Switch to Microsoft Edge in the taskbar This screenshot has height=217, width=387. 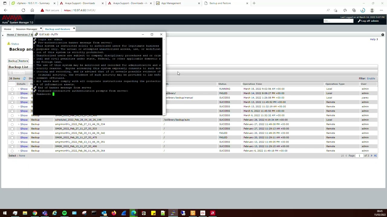coord(133,213)
